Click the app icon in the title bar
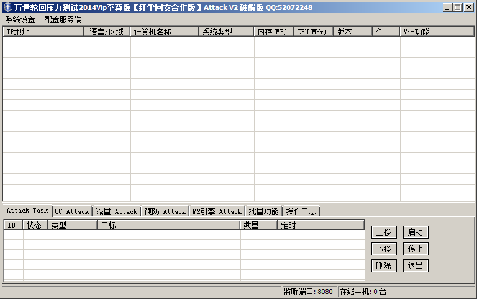This screenshot has width=477, height=299. click(x=7, y=7)
